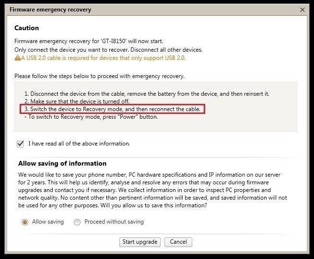Click the orange USB 2.0 cable warning text
This screenshot has width=314, height=259.
pyautogui.click(x=104, y=58)
